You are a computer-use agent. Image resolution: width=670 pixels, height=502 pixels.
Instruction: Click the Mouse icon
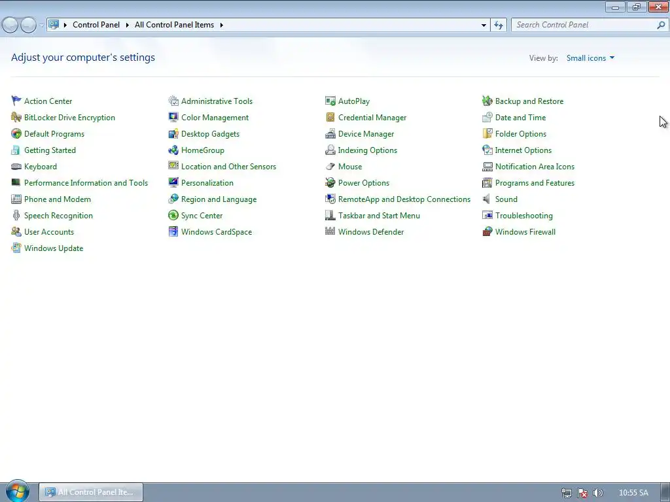[330, 167]
